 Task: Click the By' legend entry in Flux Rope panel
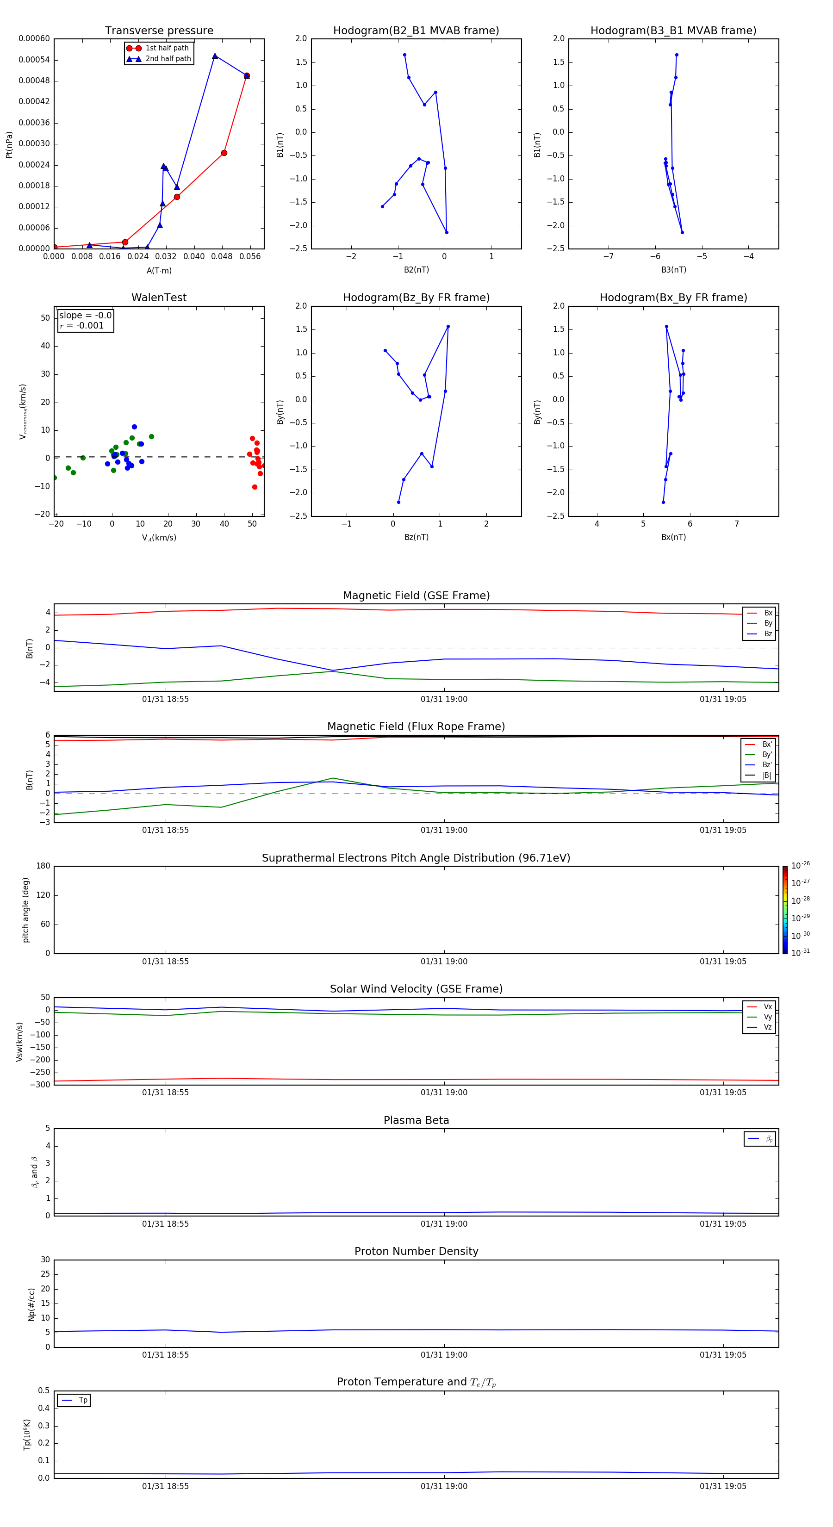(x=759, y=755)
